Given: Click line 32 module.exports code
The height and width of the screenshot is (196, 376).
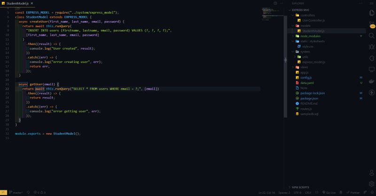Looking at the screenshot, I should [48, 134].
